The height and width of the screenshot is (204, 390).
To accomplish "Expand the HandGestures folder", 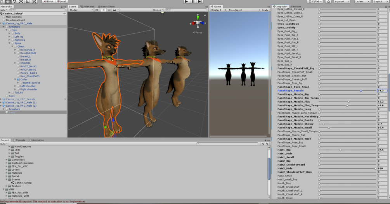I will [9, 147].
